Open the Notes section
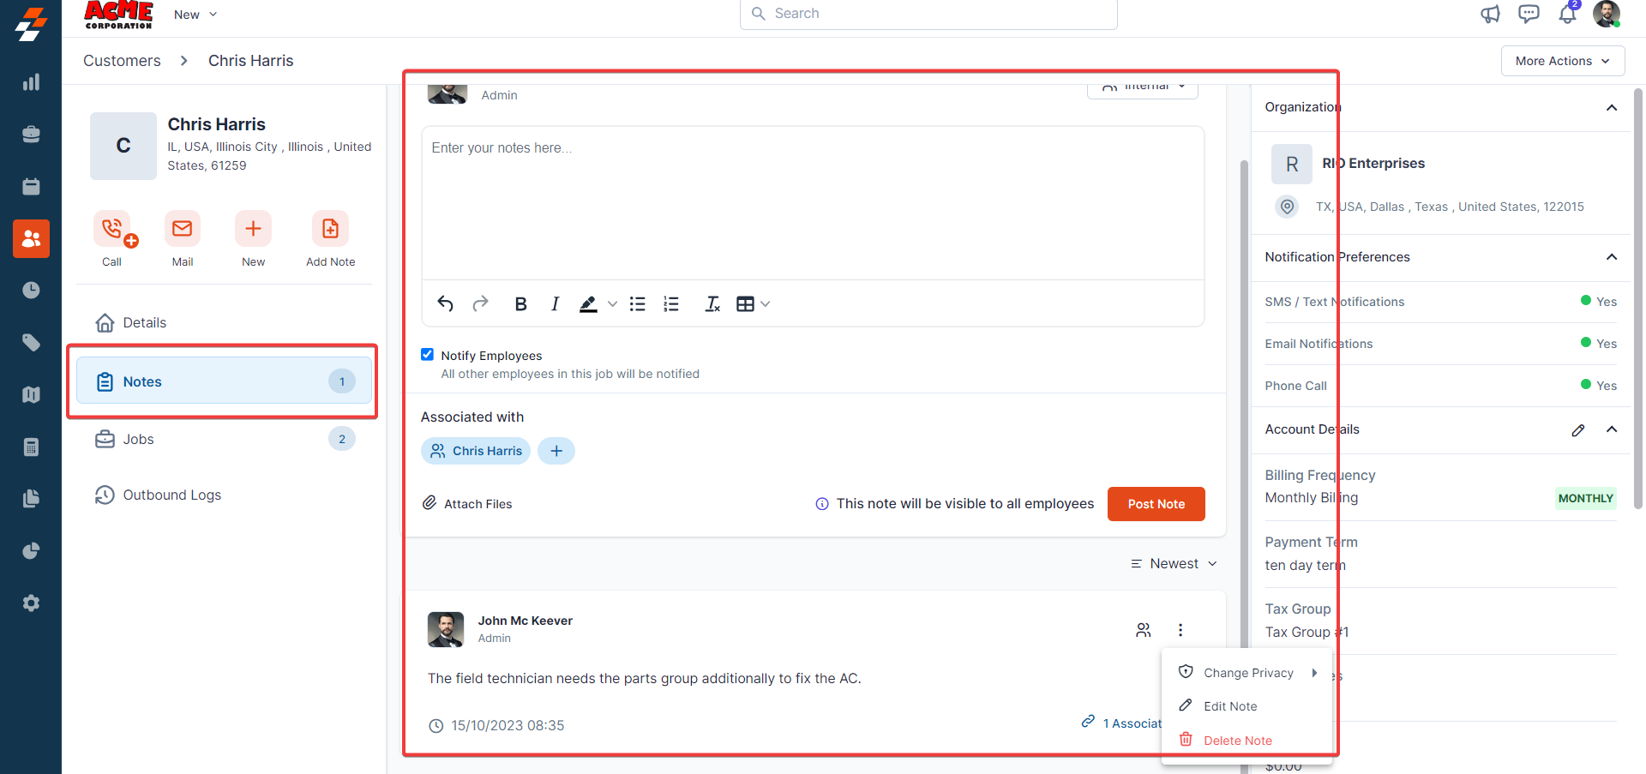Viewport: 1646px width, 774px height. [x=224, y=381]
